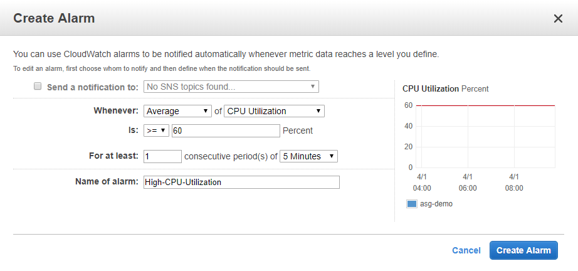Click the Name of alarm text field
The image size is (578, 271).
coord(241,182)
